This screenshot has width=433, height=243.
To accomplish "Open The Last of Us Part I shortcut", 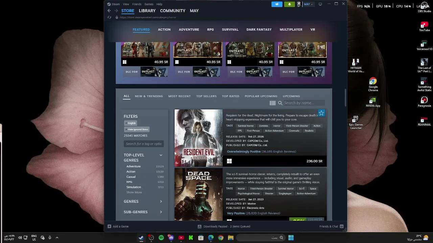I will click(x=425, y=65).
